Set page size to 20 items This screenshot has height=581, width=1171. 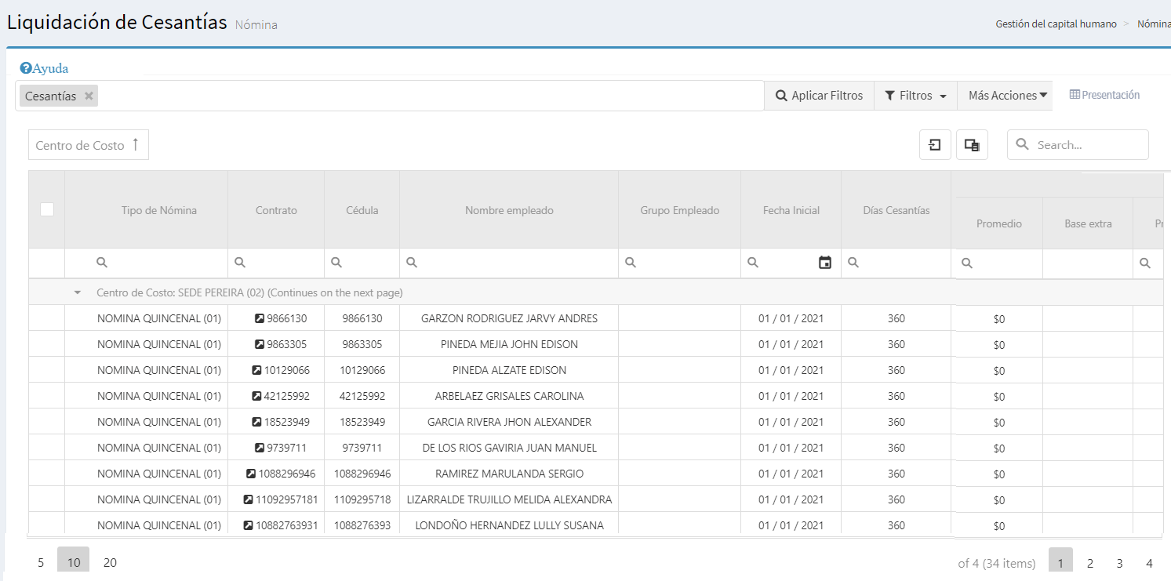coord(110,562)
